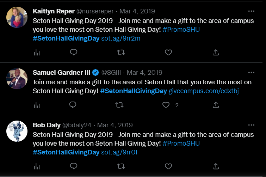Like Samuel Gardner III's tweet
This screenshot has height=177, width=266.
click(166, 105)
